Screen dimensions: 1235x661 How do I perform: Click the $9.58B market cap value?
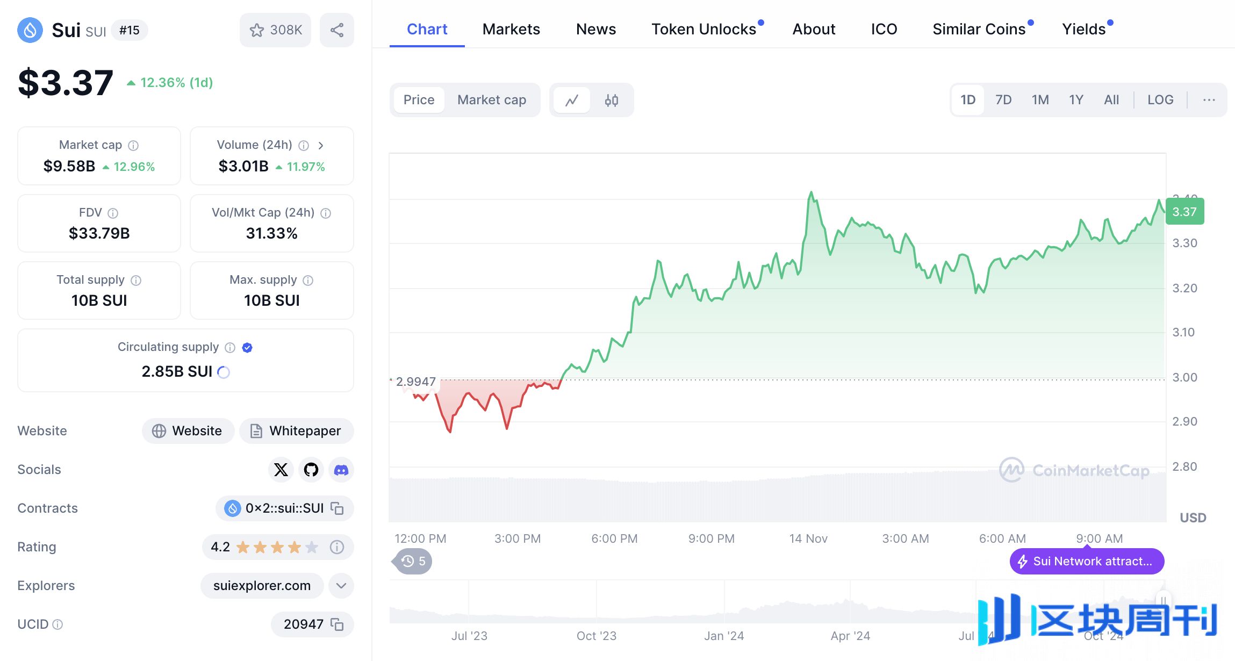pos(69,167)
